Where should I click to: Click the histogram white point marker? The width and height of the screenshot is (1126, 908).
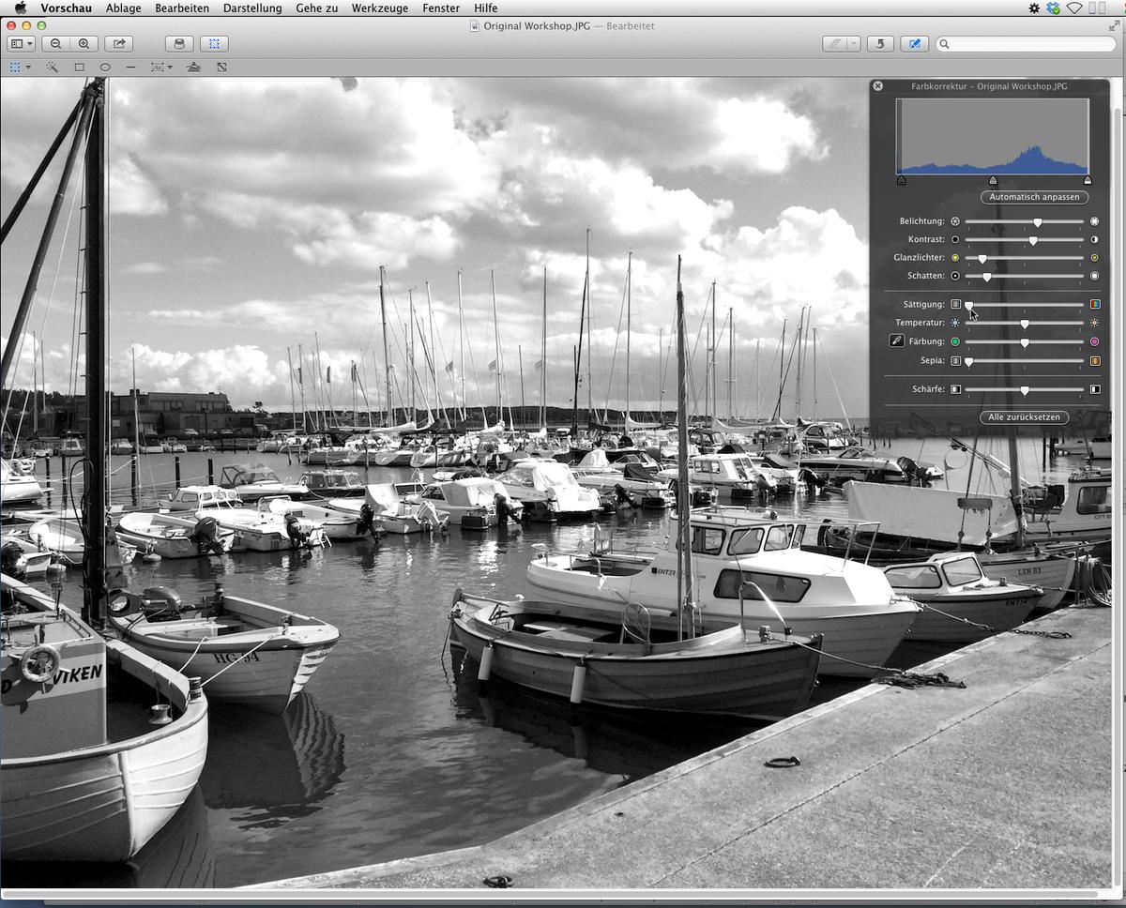tap(1088, 180)
